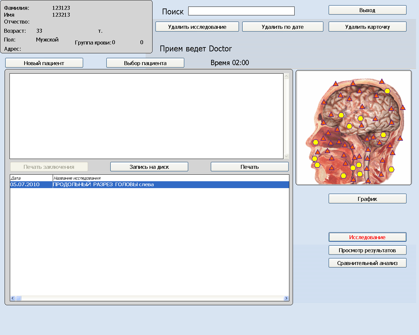Click the Выход exit button
The width and height of the screenshot is (419, 335).
367,10
